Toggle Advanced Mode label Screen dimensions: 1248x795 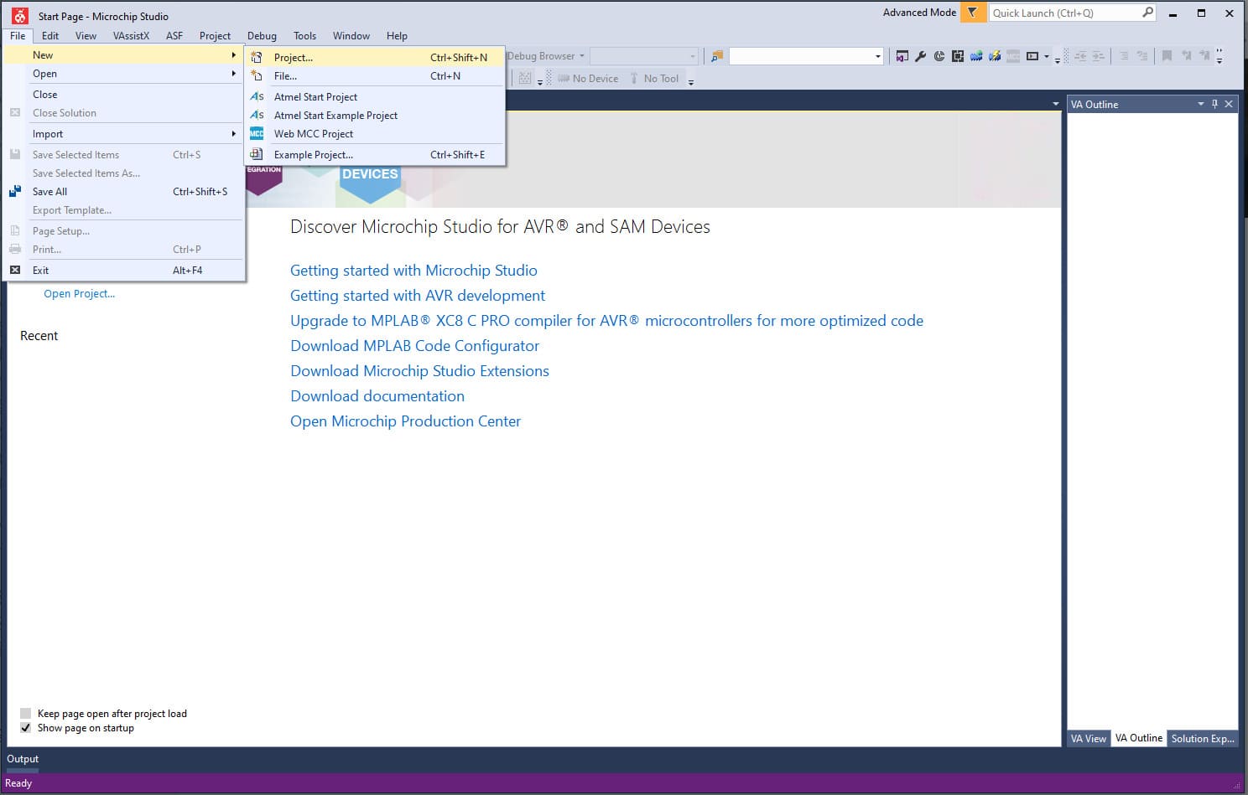pos(919,13)
